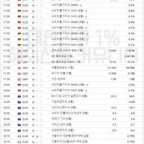Click the EU flag in the 판매가 기대 row
The height and width of the screenshot is (144, 144).
[x=19, y=119]
